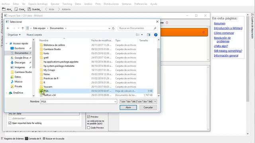Viewport: 255px width, 143px height.
Task: Click the file list vertical scrollbar
Action: (159, 71)
